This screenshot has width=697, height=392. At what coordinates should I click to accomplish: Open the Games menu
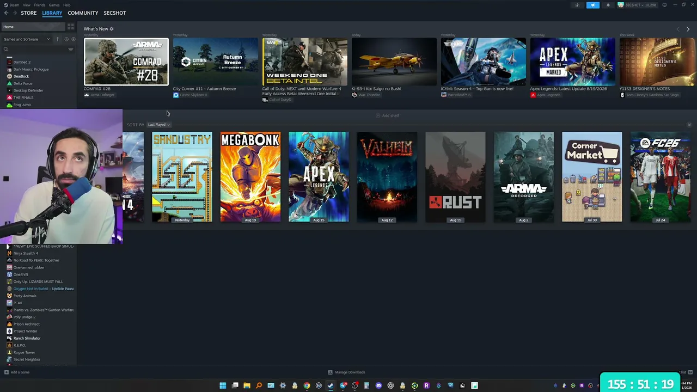[x=54, y=5]
